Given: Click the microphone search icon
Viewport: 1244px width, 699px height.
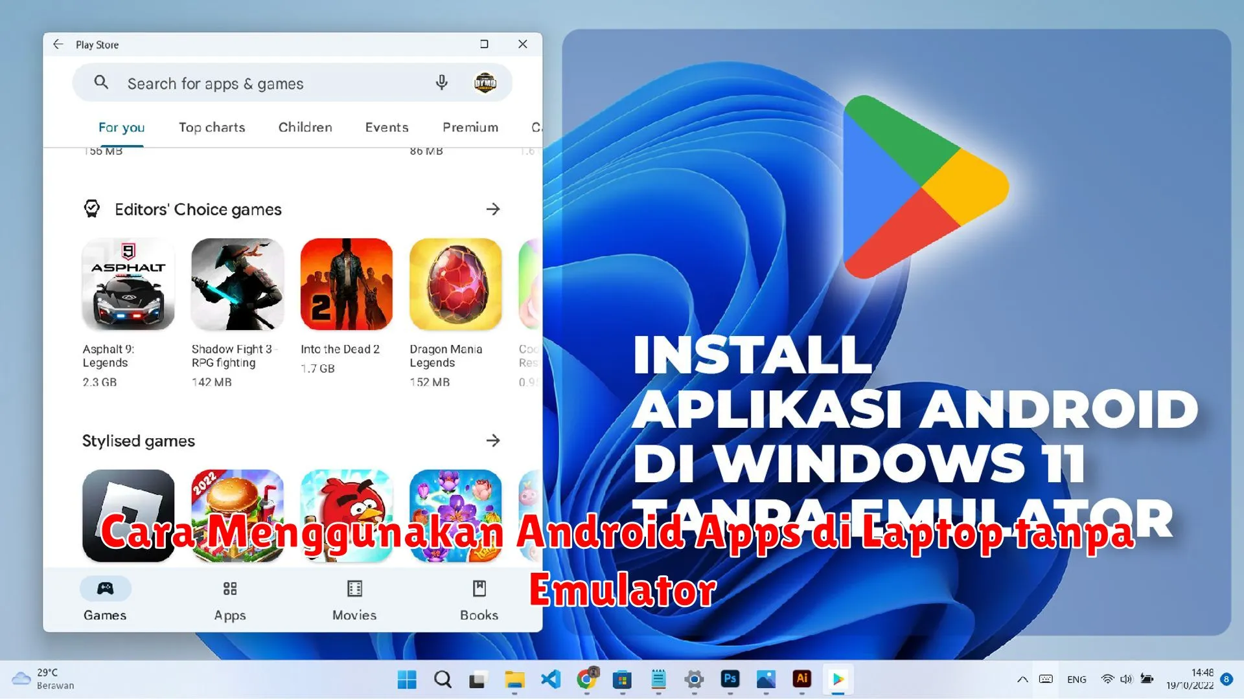Looking at the screenshot, I should point(441,83).
